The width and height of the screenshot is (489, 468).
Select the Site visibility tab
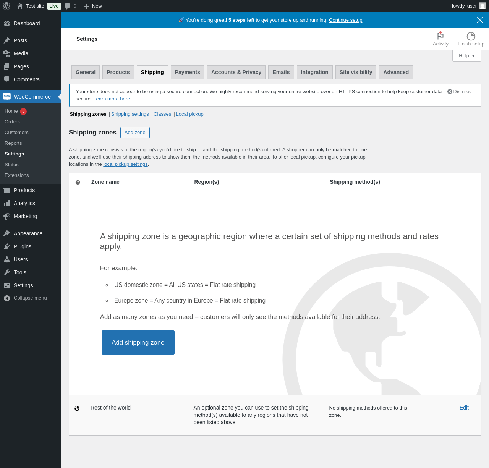(356, 72)
